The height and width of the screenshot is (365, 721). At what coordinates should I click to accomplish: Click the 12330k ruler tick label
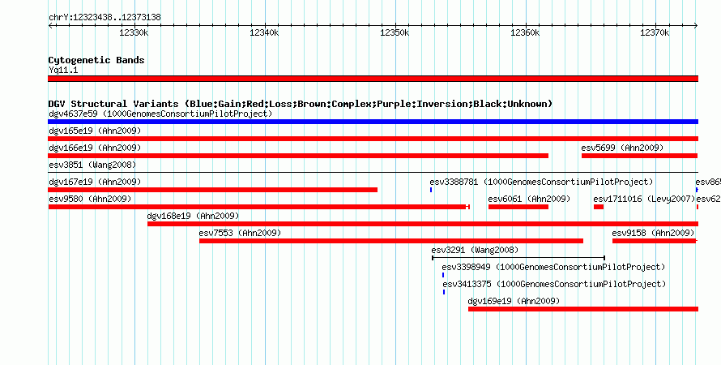click(x=134, y=32)
